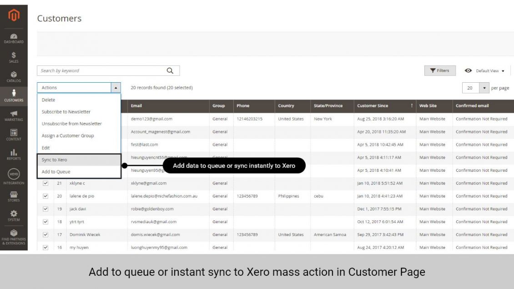Click the American Samoa state cell

point(330,234)
